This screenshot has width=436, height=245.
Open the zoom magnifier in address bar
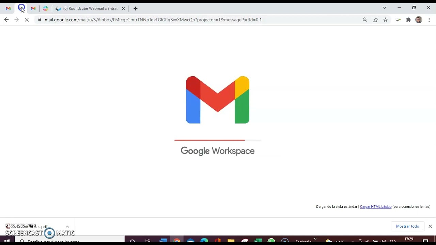(365, 20)
